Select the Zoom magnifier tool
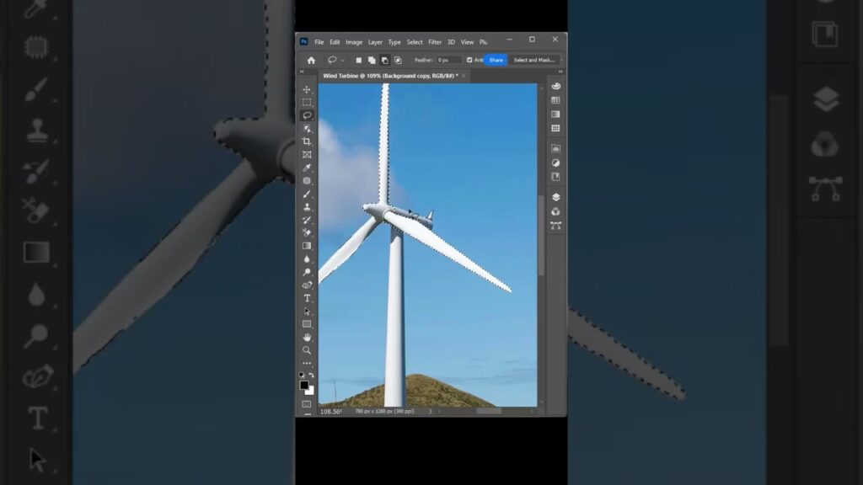 pos(307,350)
